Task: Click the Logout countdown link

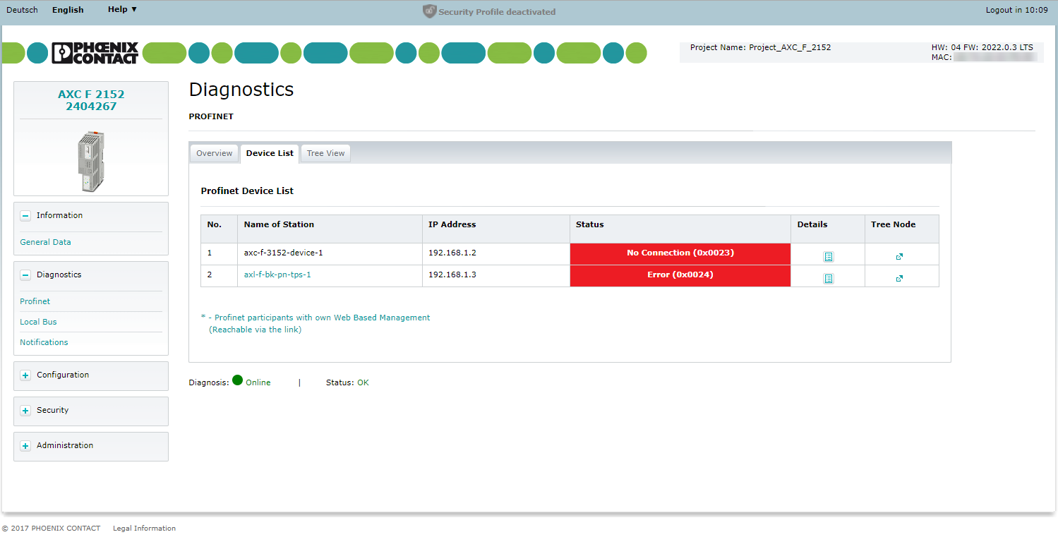Action: [x=1016, y=10]
